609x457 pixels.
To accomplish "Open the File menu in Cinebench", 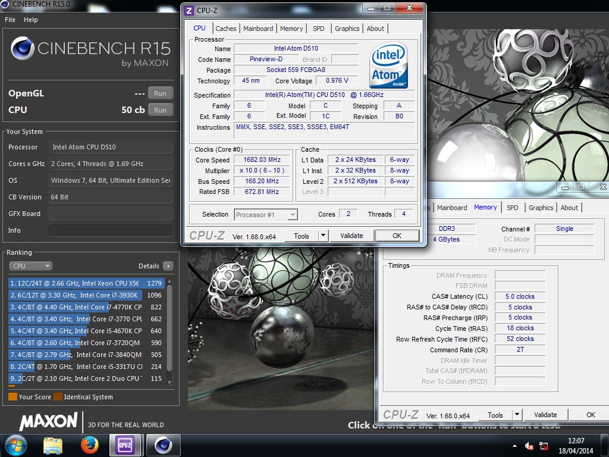I will 10,20.
